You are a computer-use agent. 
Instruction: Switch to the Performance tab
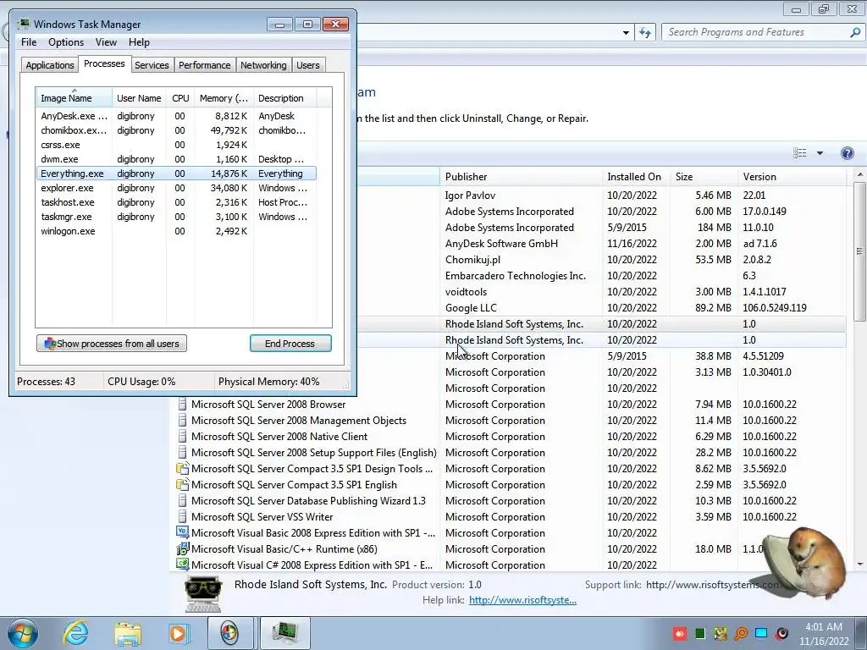pos(205,65)
